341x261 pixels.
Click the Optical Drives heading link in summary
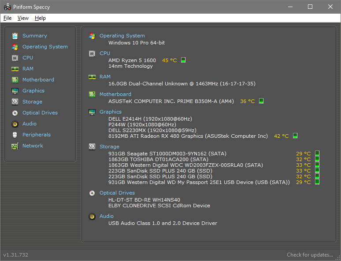click(x=117, y=193)
